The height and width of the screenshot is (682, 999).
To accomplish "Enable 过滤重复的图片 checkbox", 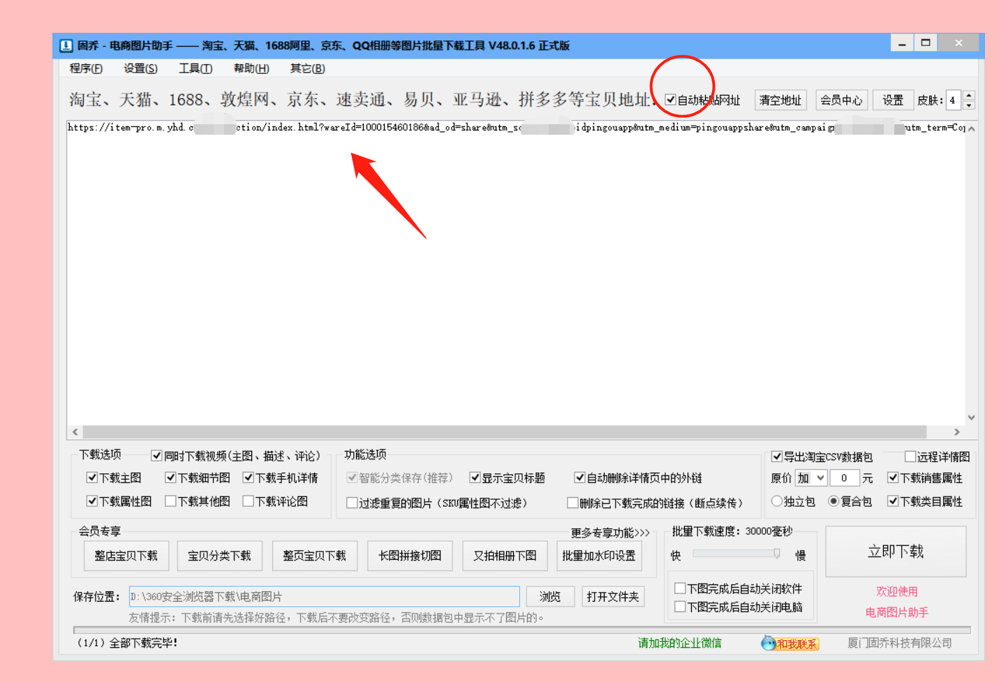I will tap(352, 503).
